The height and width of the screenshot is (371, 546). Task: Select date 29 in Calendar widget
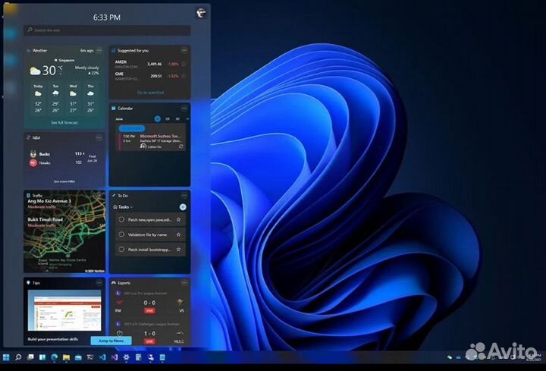click(x=168, y=119)
